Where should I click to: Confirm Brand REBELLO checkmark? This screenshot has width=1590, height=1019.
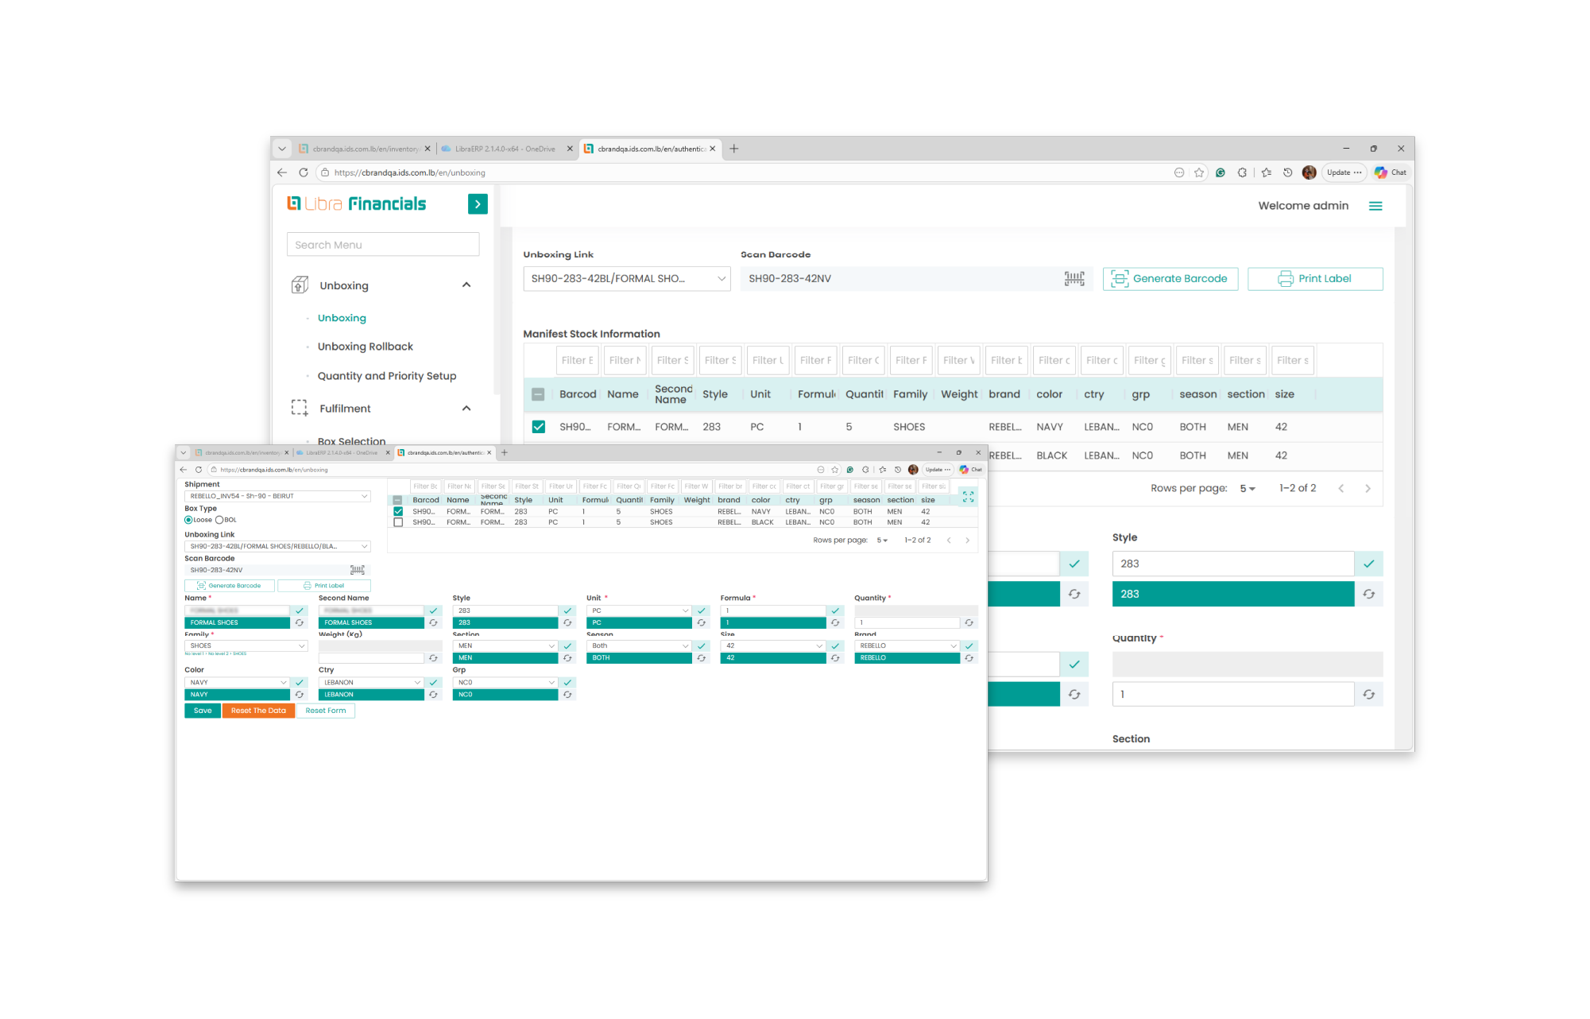(969, 645)
